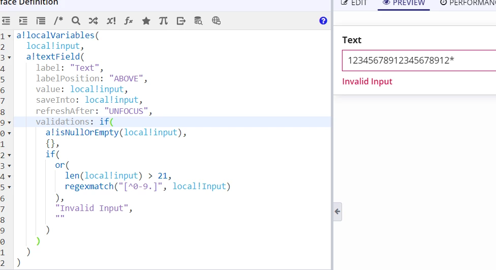The height and width of the screenshot is (270, 496).
Task: Click the x! local variable icon
Action: point(111,21)
